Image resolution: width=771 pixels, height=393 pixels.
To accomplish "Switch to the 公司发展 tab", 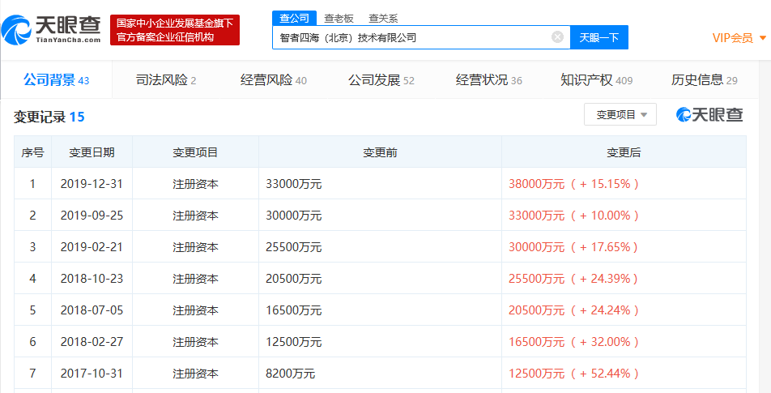I will (381, 79).
